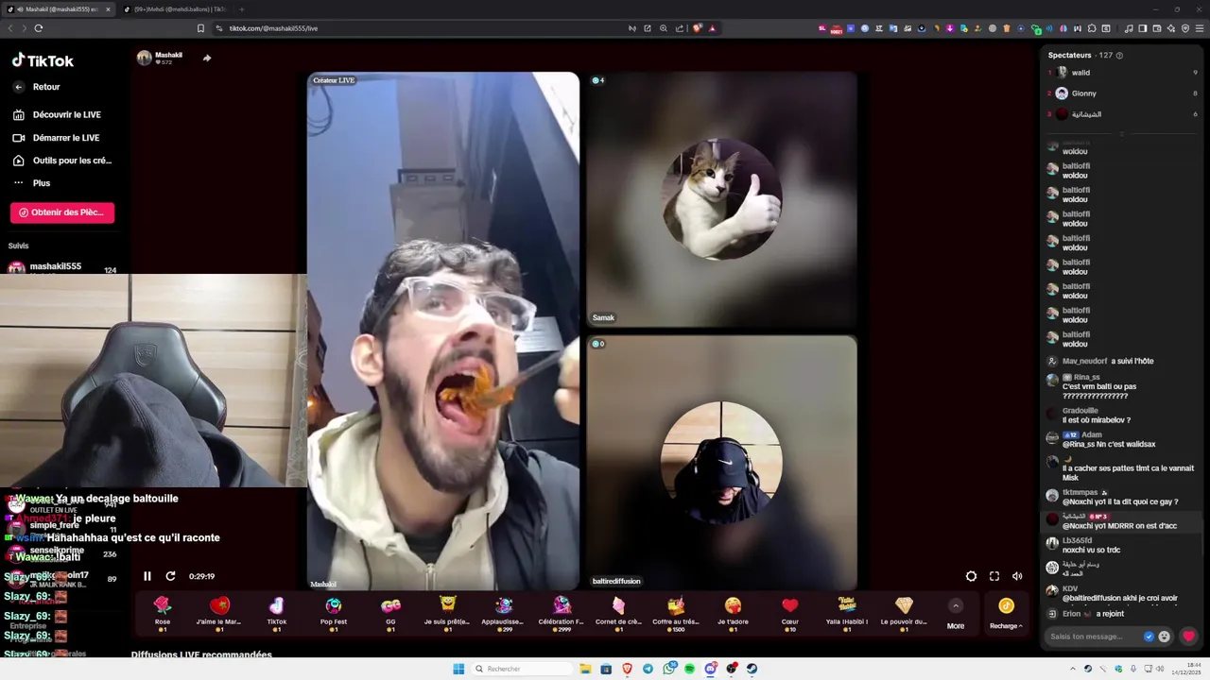Viewport: 1210px width, 680px height.
Task: Expand more gifts with More chevron
Action: (x=956, y=606)
